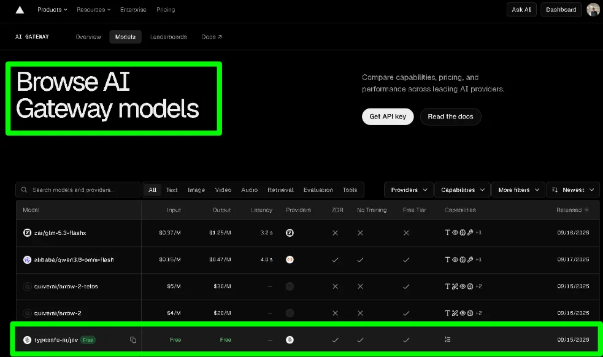
Task: Select the All category filter
Action: (x=152, y=190)
